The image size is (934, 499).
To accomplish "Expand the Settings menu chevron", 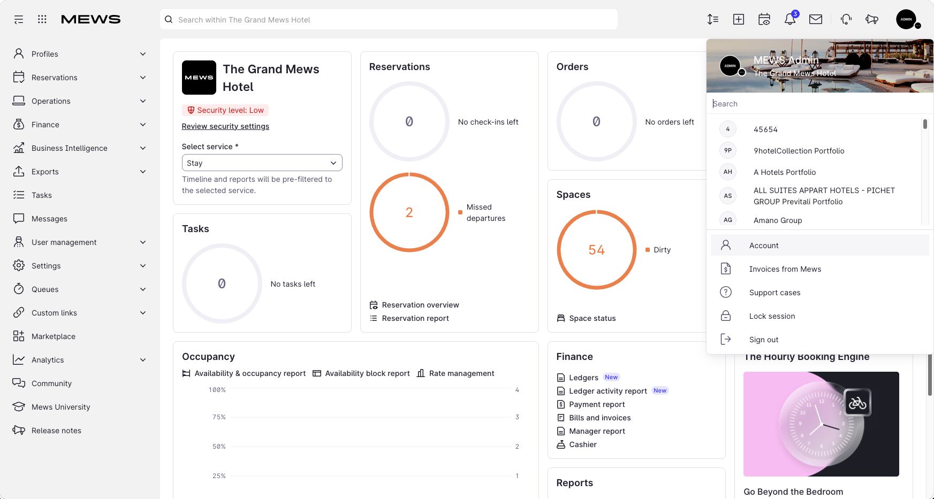I will click(143, 266).
